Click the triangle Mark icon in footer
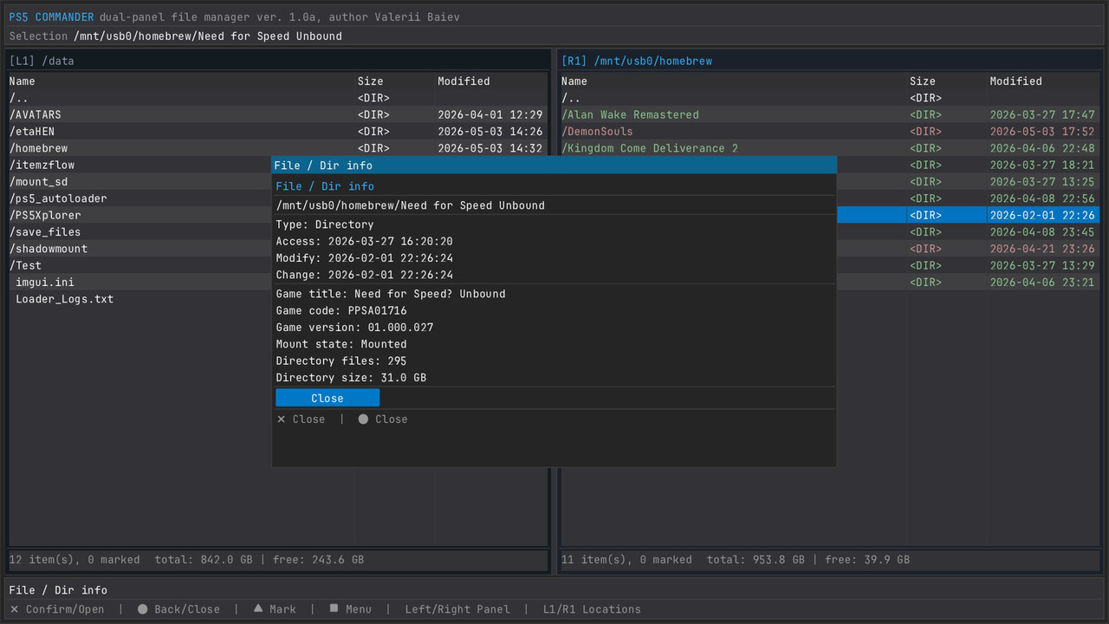The width and height of the screenshot is (1109, 624). pyautogui.click(x=258, y=609)
